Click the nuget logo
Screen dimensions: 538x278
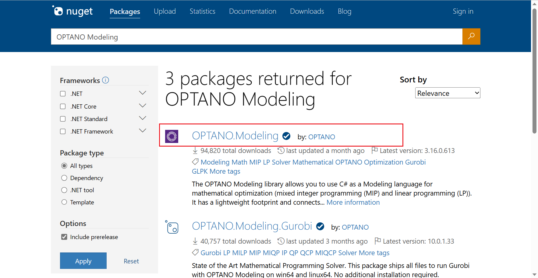pos(73,11)
